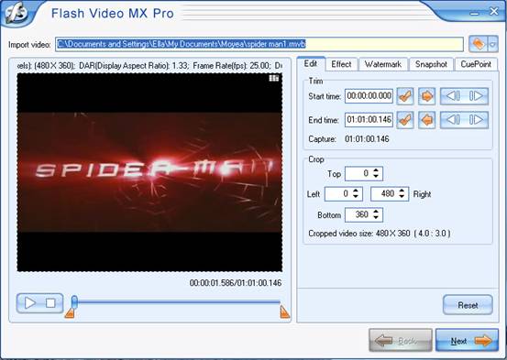
Task: Set start time with checkmark icon
Action: 405,96
